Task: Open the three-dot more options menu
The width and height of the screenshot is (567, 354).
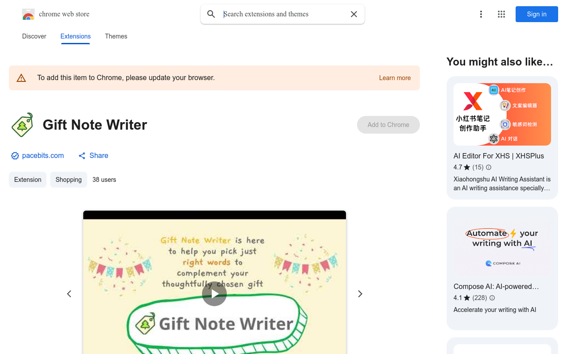Action: tap(481, 14)
